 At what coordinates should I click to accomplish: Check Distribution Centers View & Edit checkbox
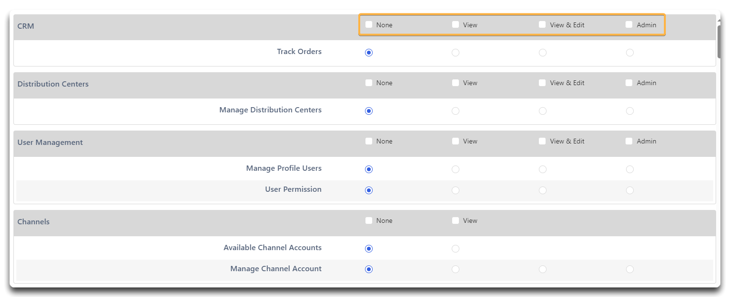542,83
